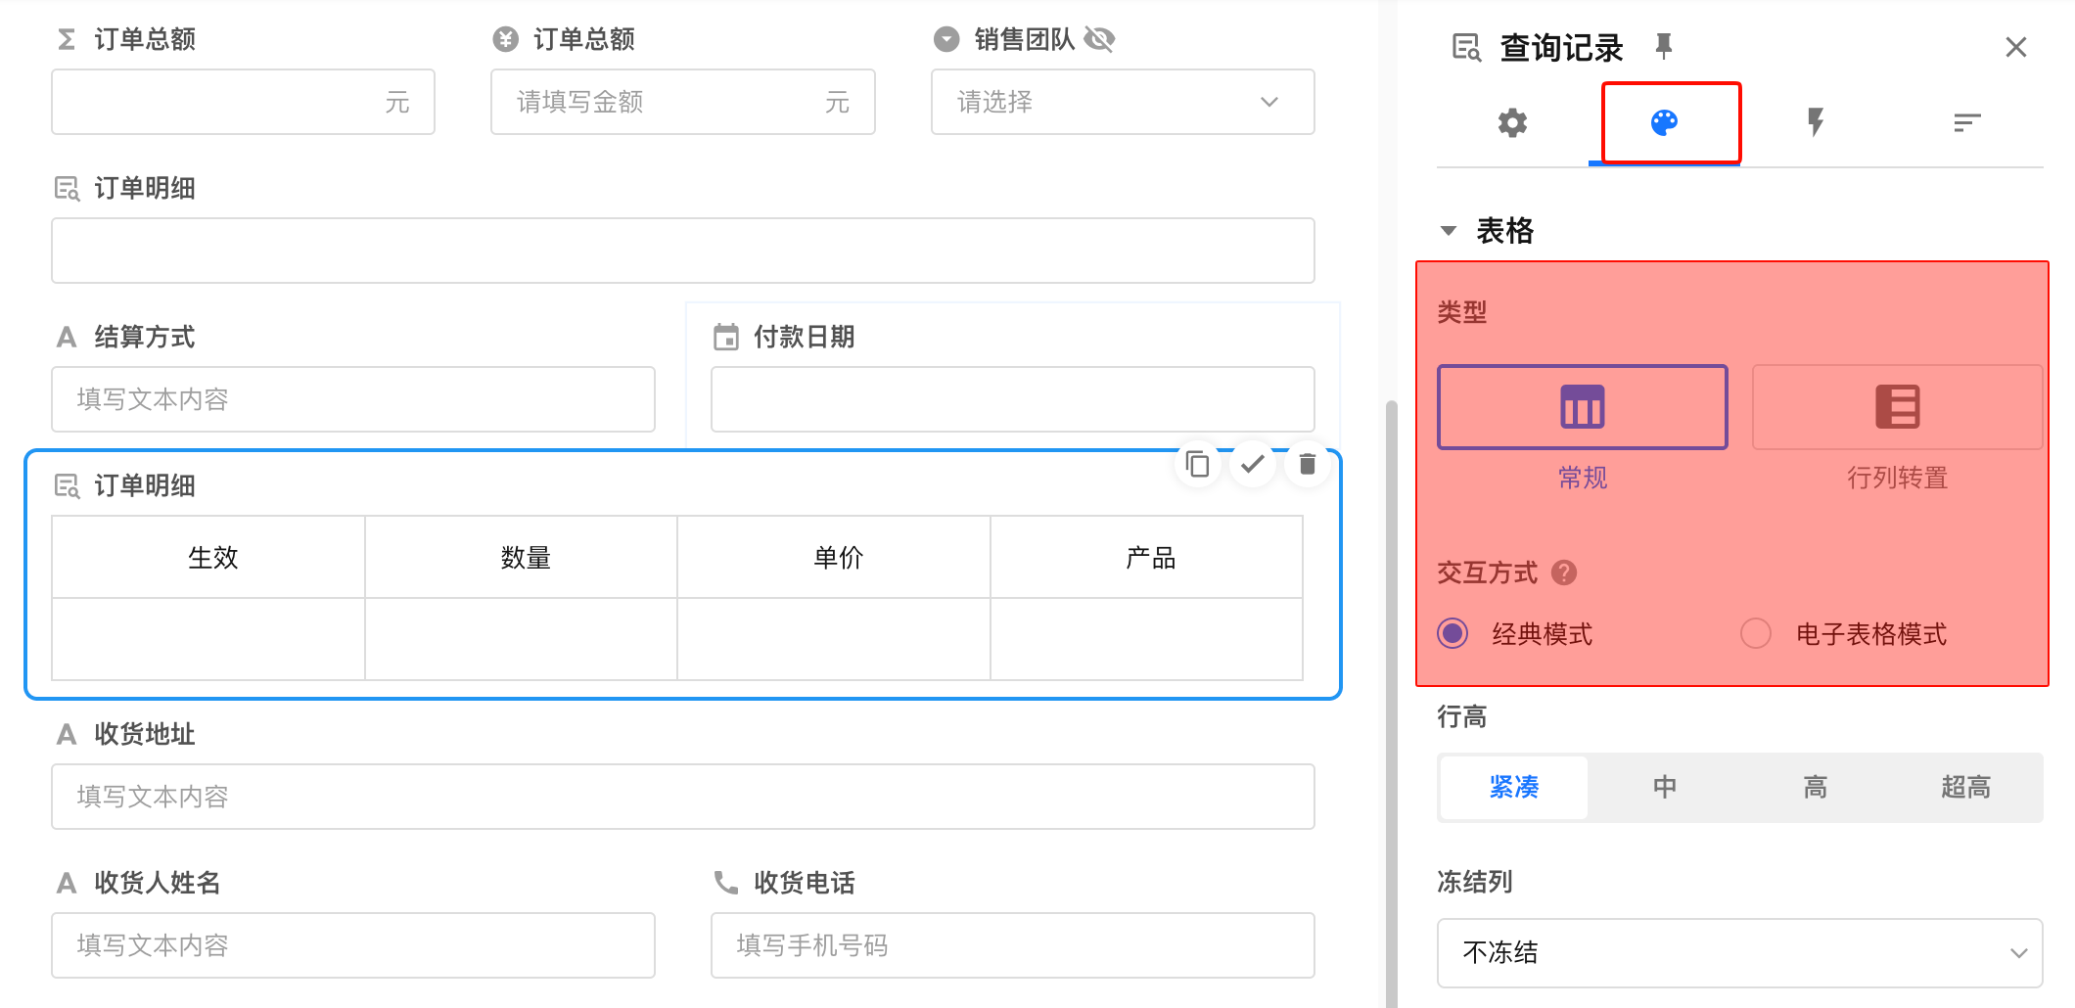Open the gear settings tab
The image size is (2075, 1008).
point(1512,123)
